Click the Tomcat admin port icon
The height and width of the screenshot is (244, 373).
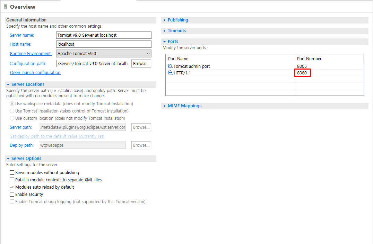coord(170,66)
